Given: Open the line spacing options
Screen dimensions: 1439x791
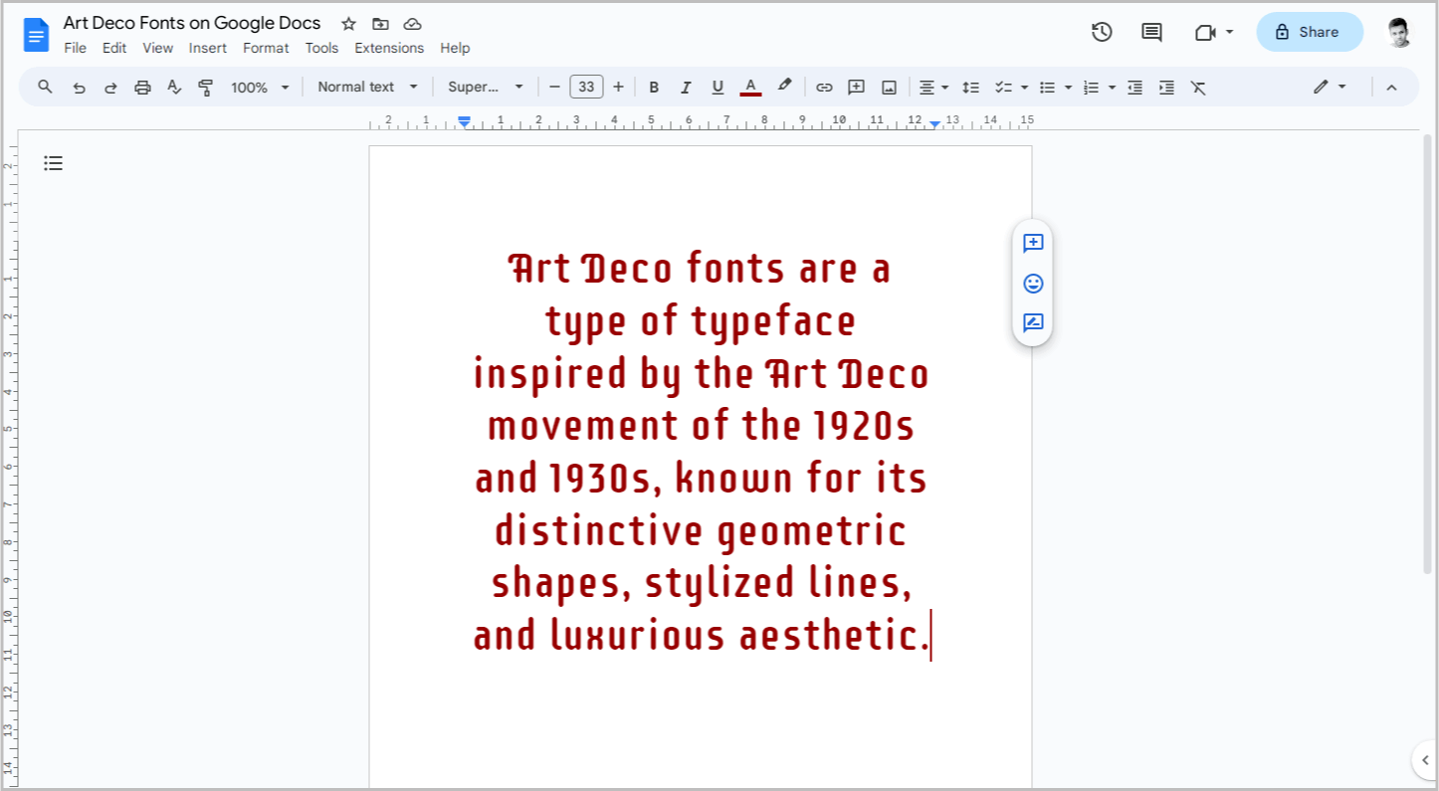Looking at the screenshot, I should tap(971, 87).
